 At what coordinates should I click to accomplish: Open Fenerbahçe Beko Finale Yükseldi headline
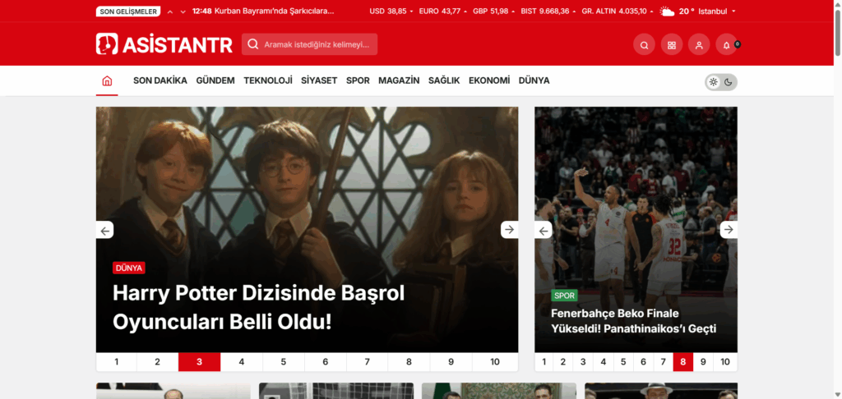pos(634,321)
